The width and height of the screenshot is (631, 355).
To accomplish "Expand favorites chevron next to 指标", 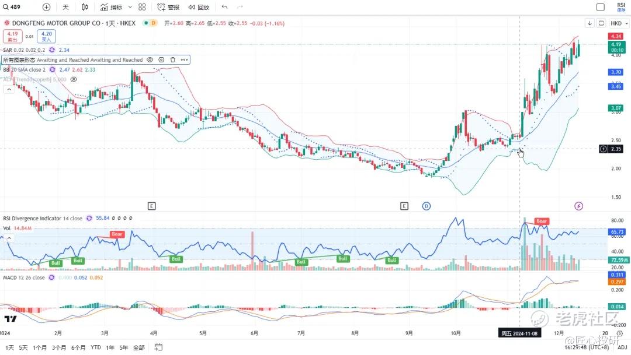I will click(x=130, y=7).
